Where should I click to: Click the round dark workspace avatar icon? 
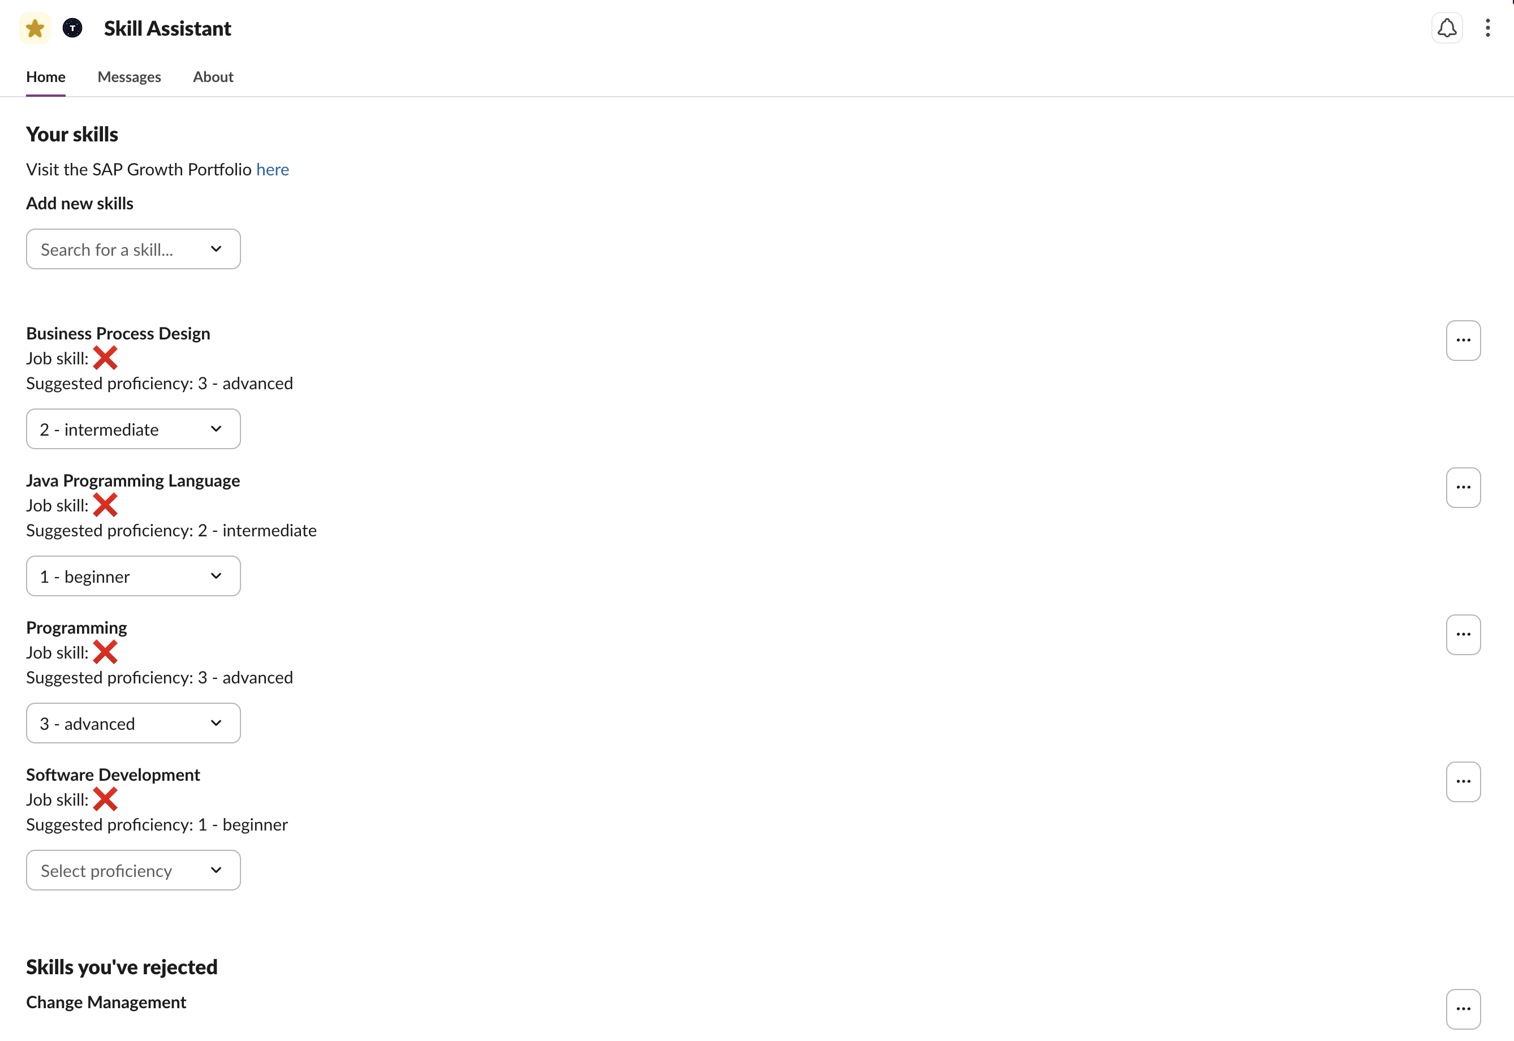[72, 28]
